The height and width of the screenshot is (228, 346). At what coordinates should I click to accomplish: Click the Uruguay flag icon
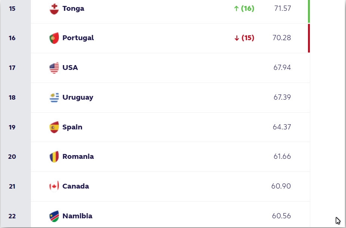(x=54, y=97)
